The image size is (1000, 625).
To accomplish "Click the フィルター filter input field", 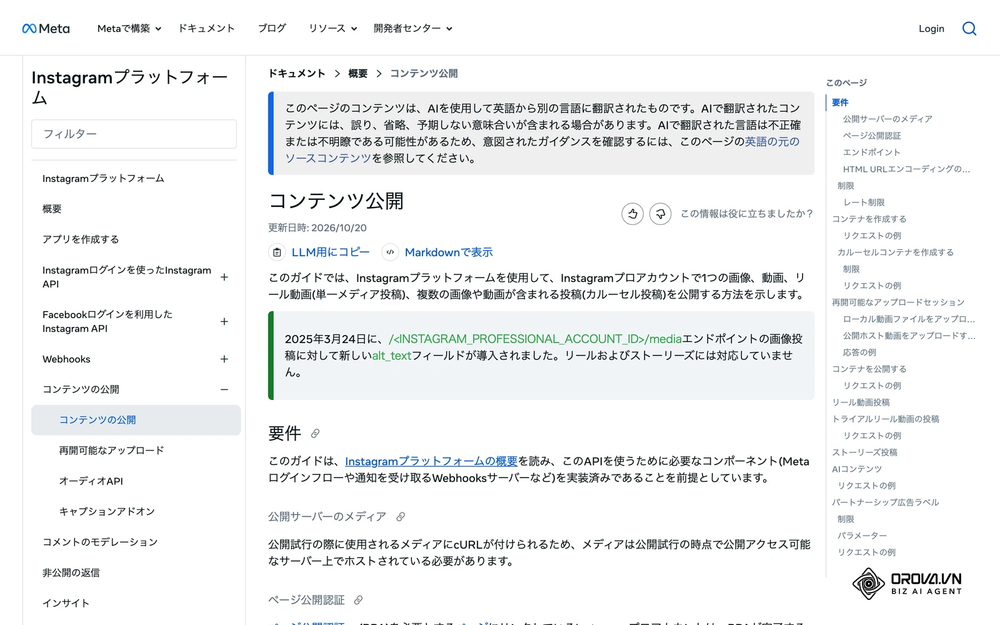I will click(134, 134).
